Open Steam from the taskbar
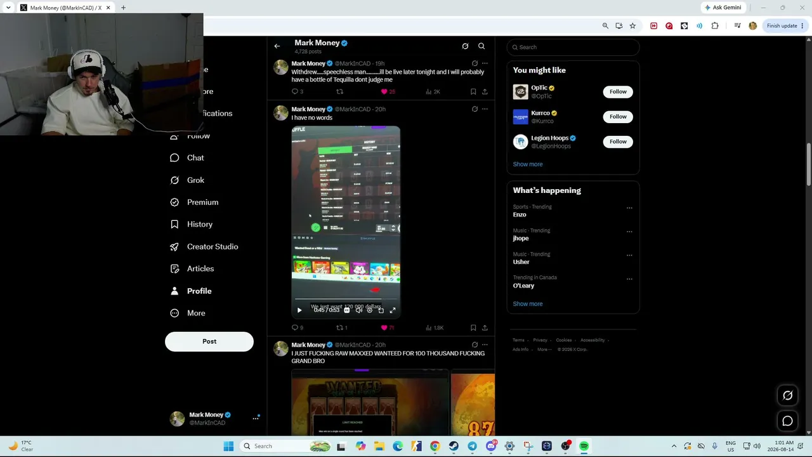Screen dimensions: 812x457 [454, 446]
